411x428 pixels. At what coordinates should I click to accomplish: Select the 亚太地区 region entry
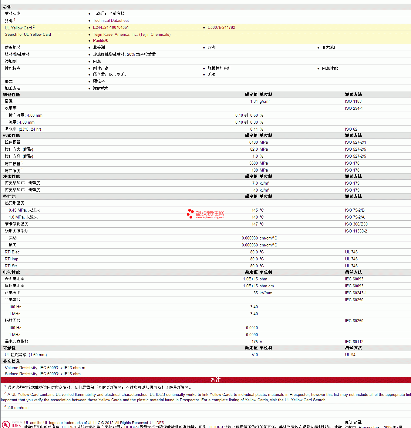point(330,47)
